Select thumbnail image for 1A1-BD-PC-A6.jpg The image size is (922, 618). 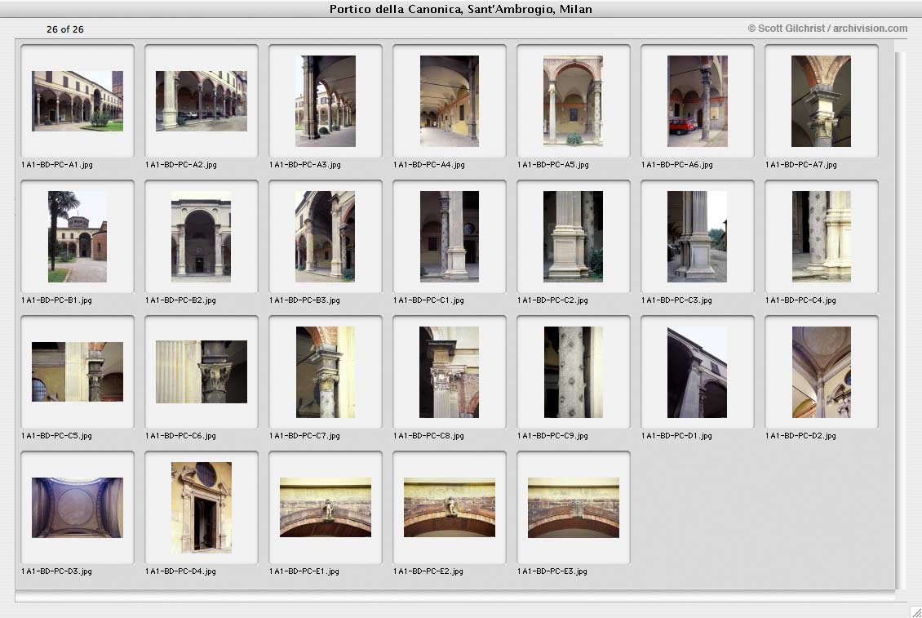pyautogui.click(x=698, y=101)
